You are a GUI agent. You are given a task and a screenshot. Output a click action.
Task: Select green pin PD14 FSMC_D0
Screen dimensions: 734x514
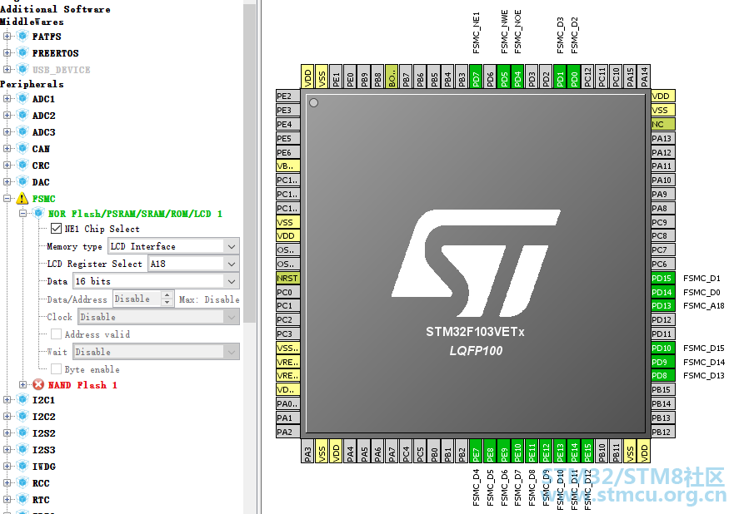[x=663, y=292]
